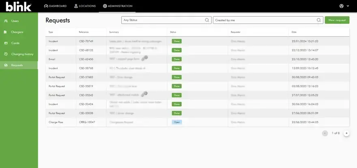Click the 1 of 8 page indicator
Viewport: 357px width, 168px height.
[335, 133]
